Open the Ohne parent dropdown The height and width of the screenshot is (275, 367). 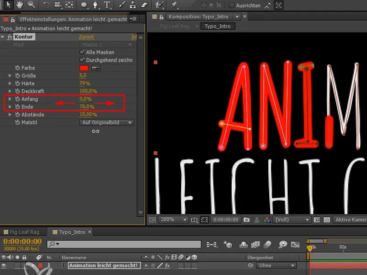pyautogui.click(x=276, y=265)
